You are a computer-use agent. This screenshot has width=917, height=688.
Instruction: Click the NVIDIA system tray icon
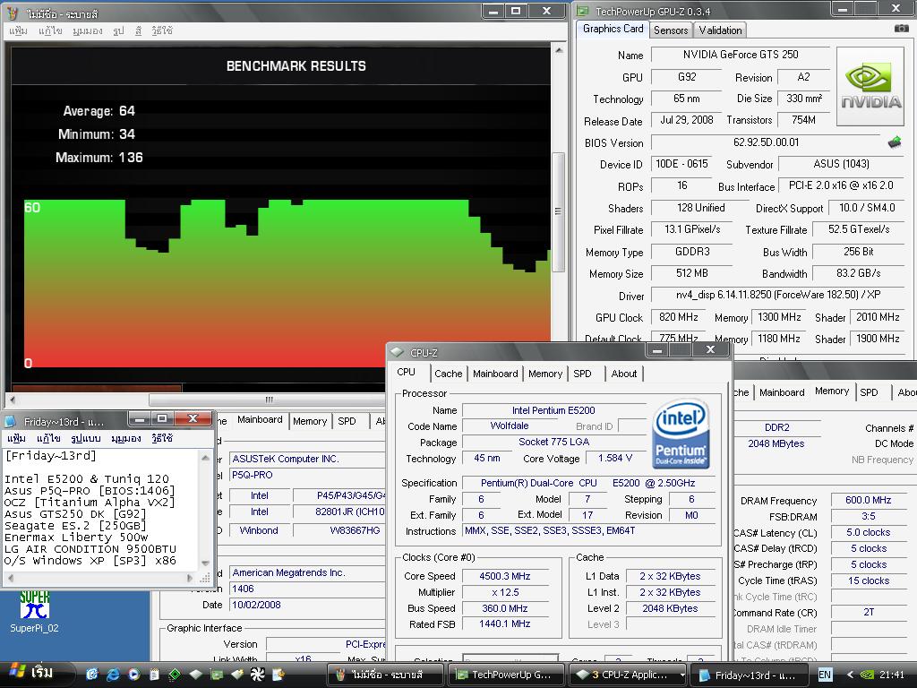pyautogui.click(x=868, y=675)
